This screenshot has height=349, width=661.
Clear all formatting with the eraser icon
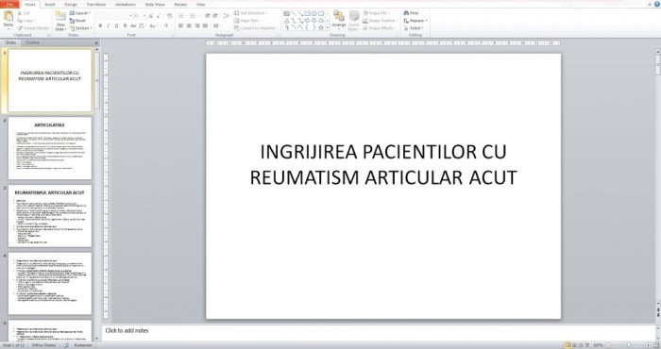[169, 16]
